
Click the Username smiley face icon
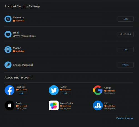tap(8, 19)
